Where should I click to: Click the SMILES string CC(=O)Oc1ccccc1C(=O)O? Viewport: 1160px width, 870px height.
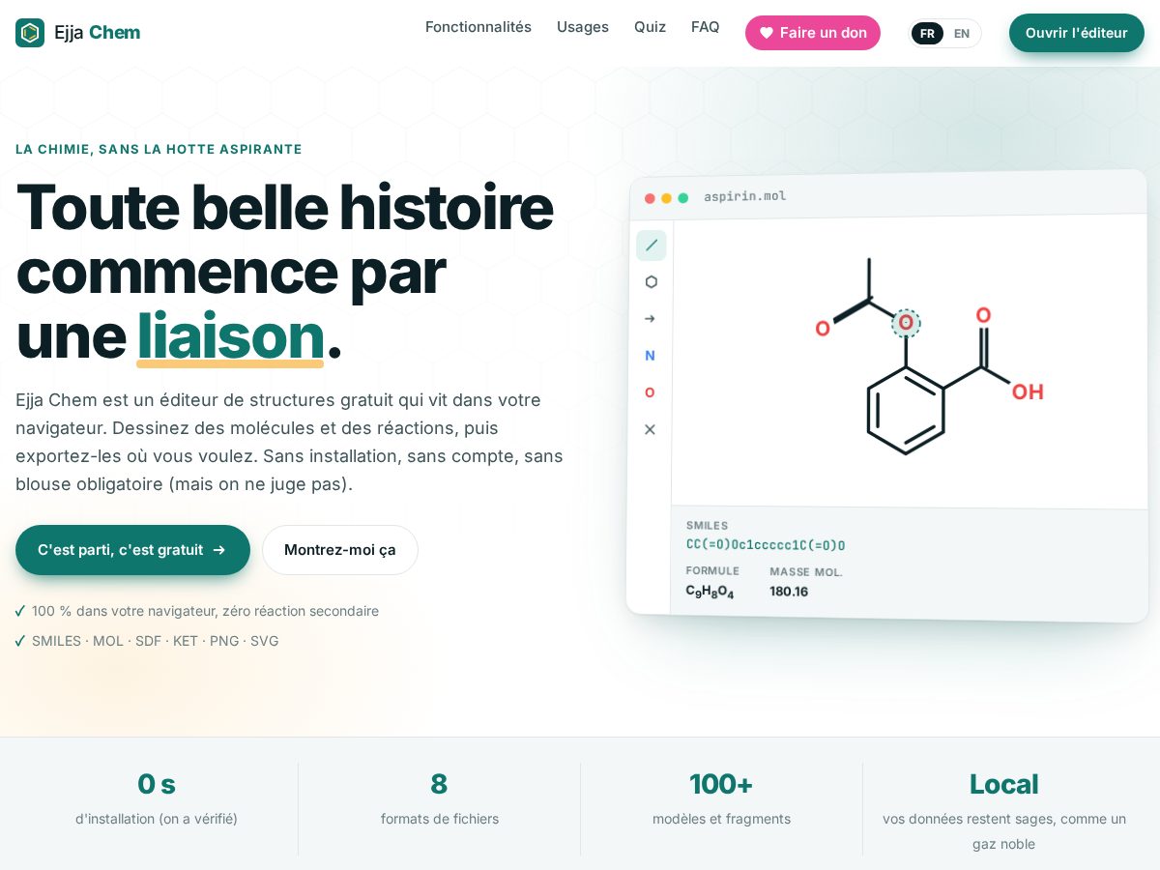(766, 546)
